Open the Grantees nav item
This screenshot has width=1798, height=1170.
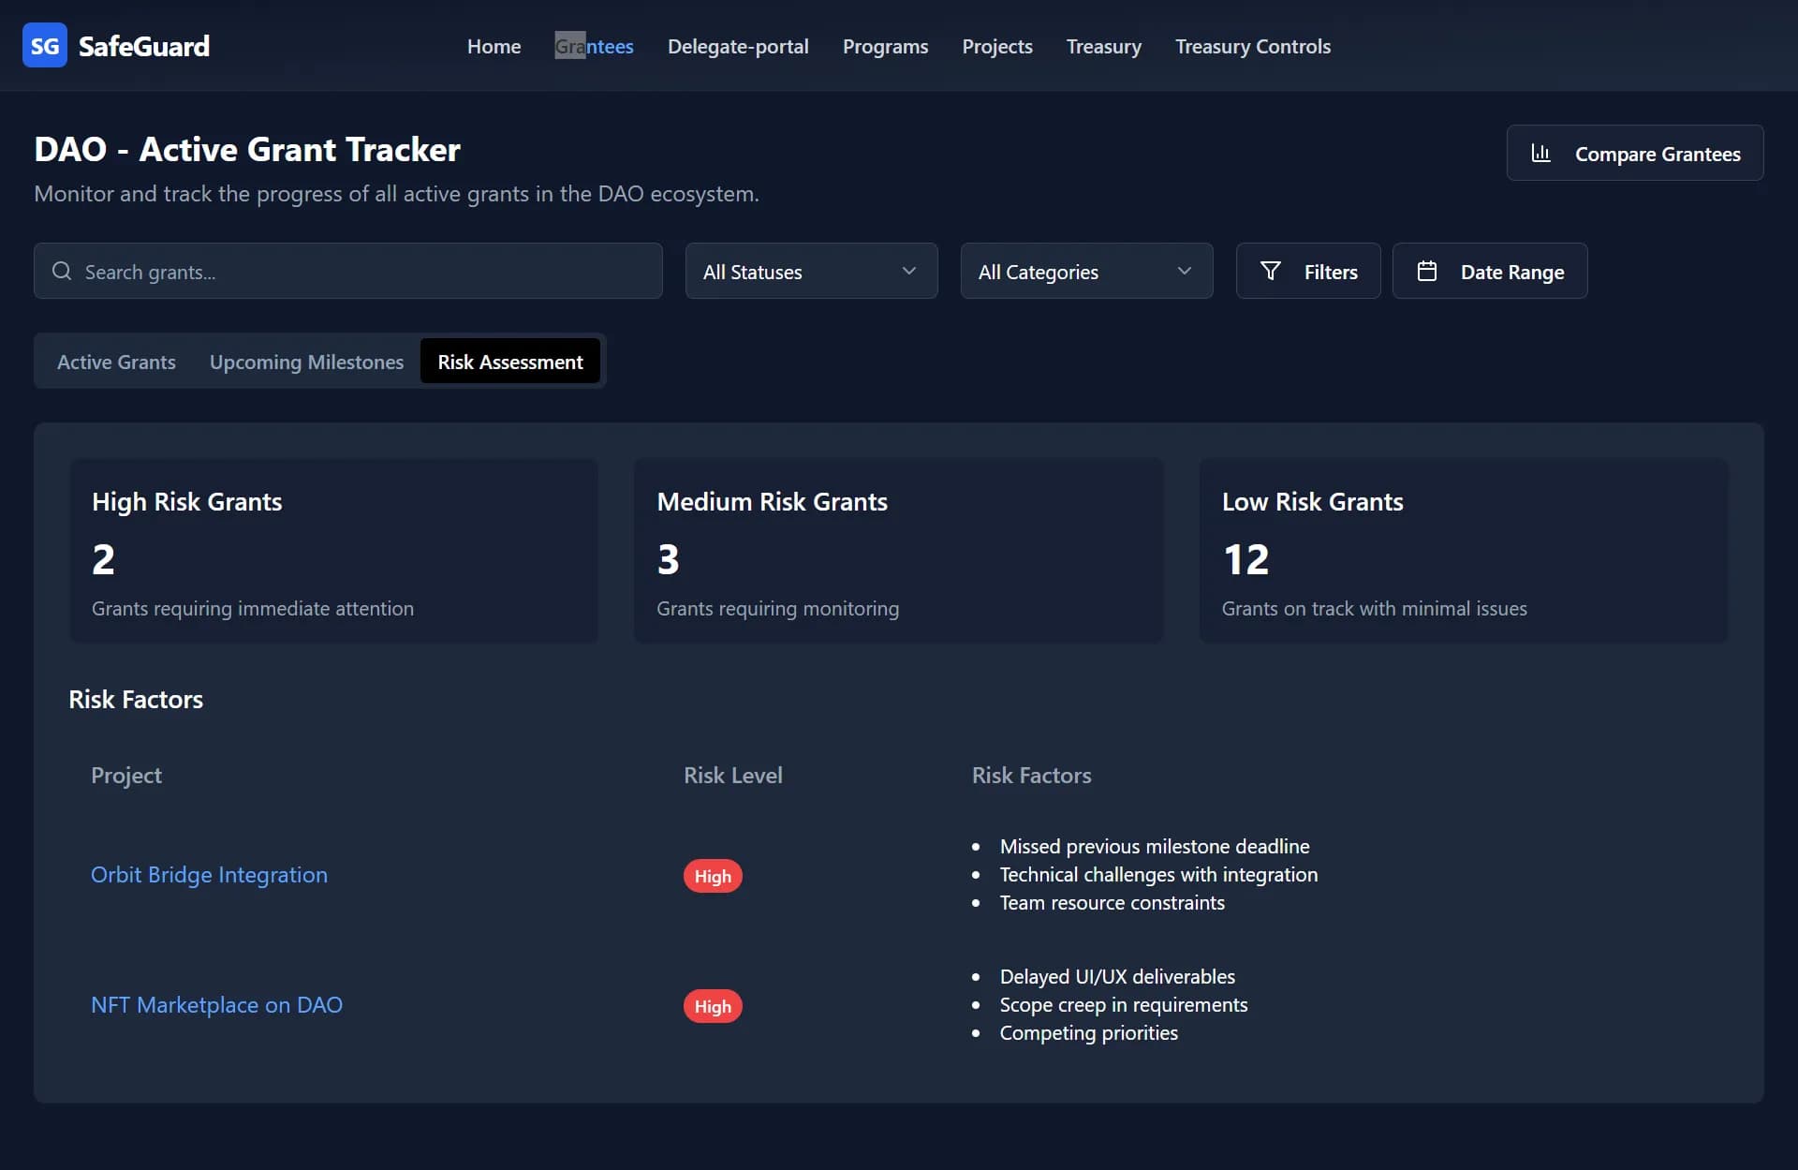pos(594,46)
